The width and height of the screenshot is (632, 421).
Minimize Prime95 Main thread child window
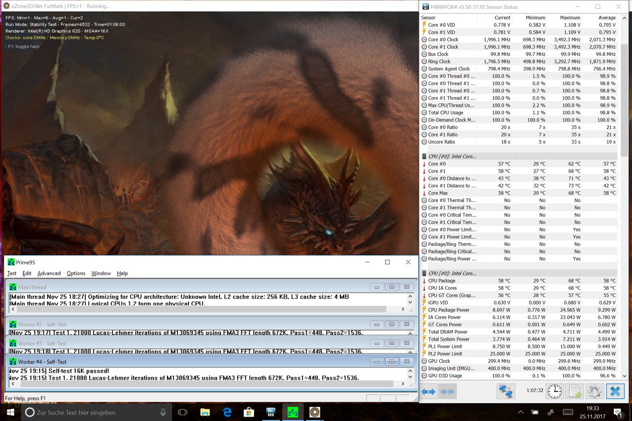pyautogui.click(x=377, y=287)
